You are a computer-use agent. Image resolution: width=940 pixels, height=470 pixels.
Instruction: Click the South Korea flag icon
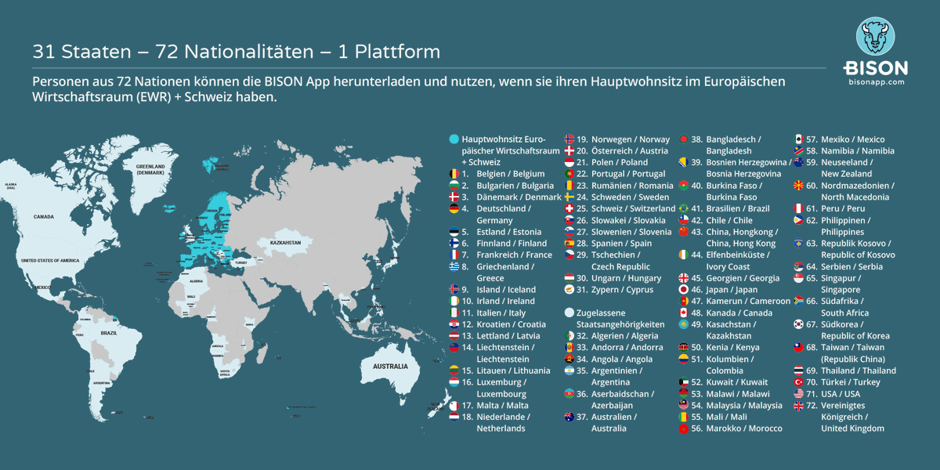799,324
